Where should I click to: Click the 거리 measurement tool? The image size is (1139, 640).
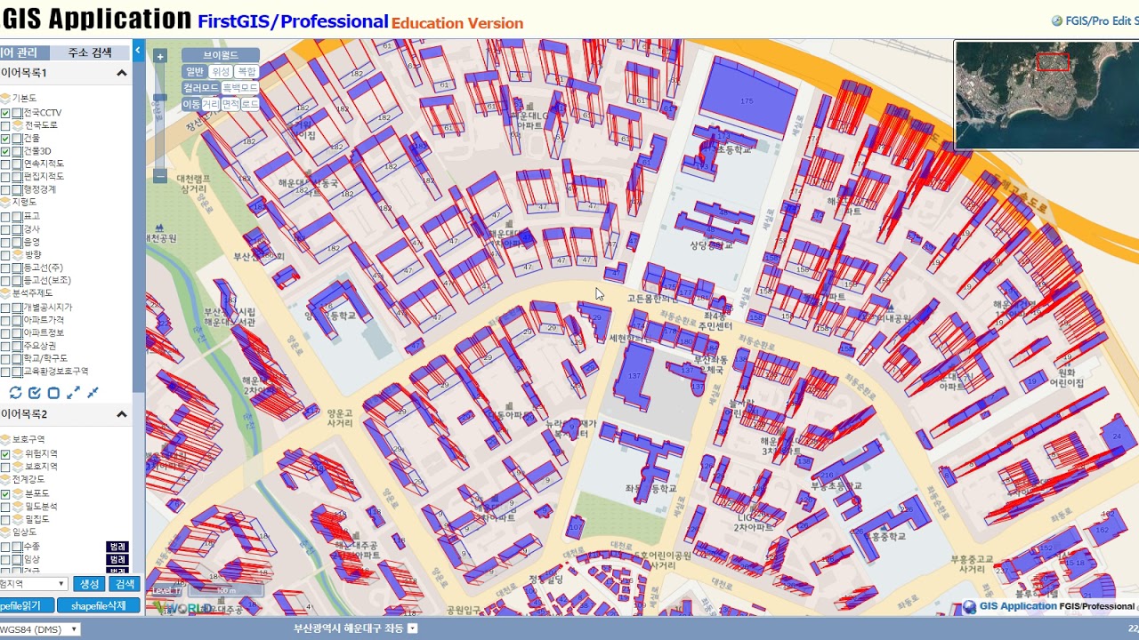click(211, 104)
